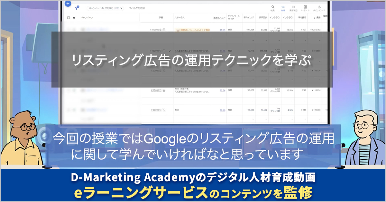386x202 pixels.
Task: Click the フィルタを追加 link
Action: [x=137, y=8]
